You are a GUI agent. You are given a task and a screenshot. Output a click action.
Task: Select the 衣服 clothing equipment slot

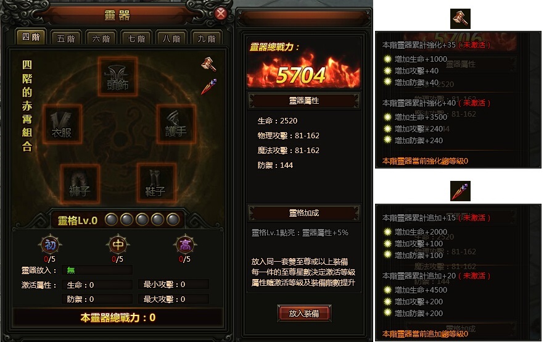(x=62, y=123)
